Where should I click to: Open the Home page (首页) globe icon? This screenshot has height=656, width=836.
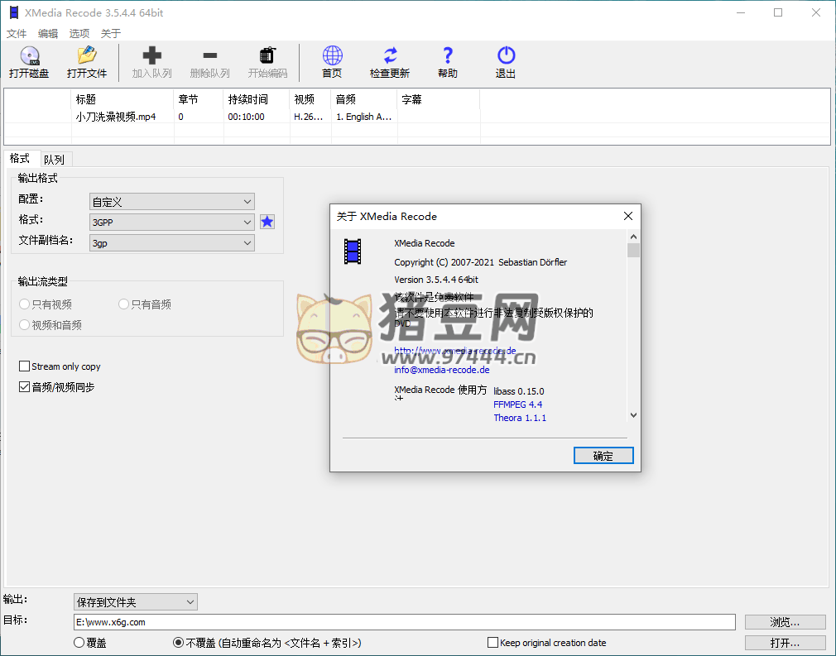[x=332, y=56]
